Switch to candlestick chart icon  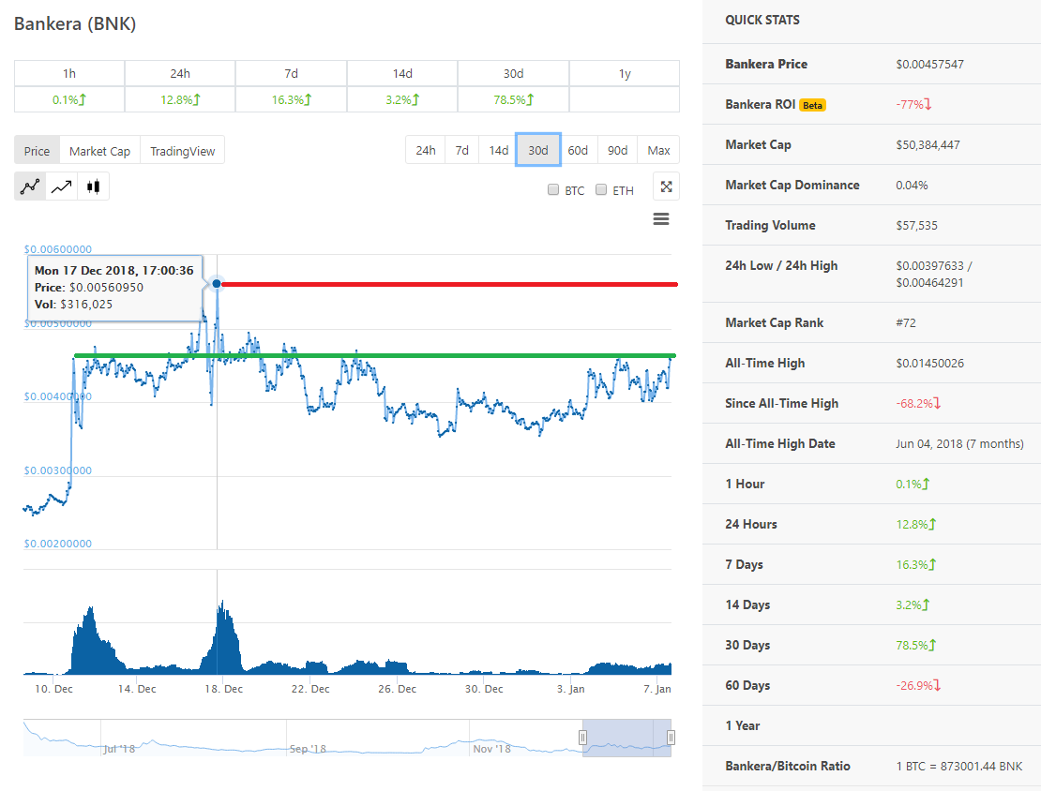[x=94, y=187]
